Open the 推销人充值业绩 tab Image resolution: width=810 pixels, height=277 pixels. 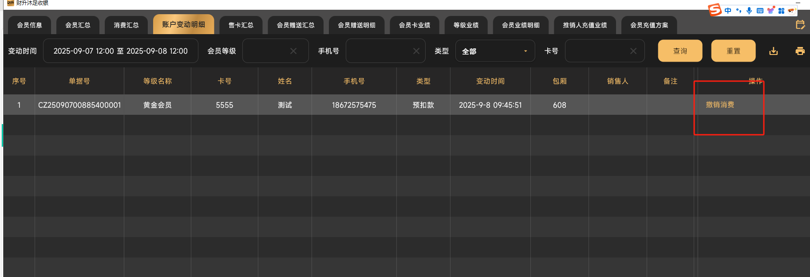[585, 25]
